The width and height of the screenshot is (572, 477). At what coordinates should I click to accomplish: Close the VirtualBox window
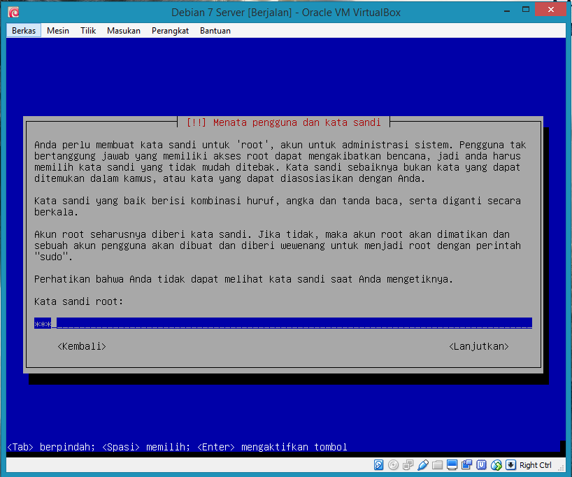(x=551, y=10)
